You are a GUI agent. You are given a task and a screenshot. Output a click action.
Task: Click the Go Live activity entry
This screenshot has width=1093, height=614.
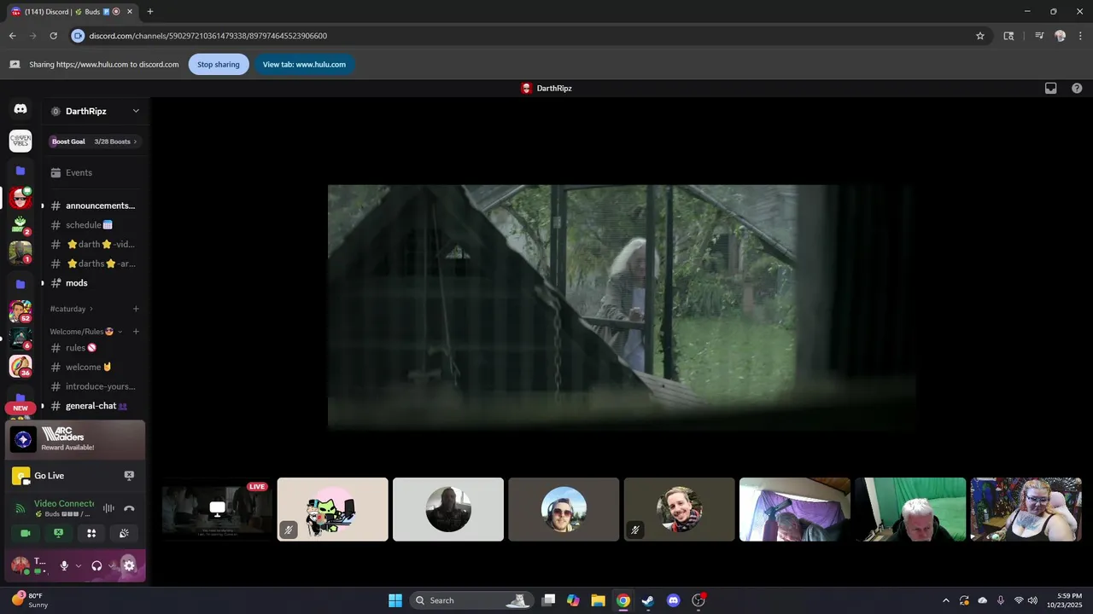point(50,476)
